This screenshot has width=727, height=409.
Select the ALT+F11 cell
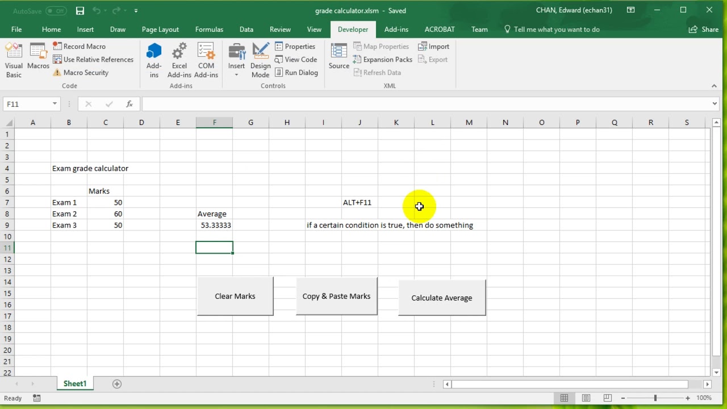click(360, 202)
